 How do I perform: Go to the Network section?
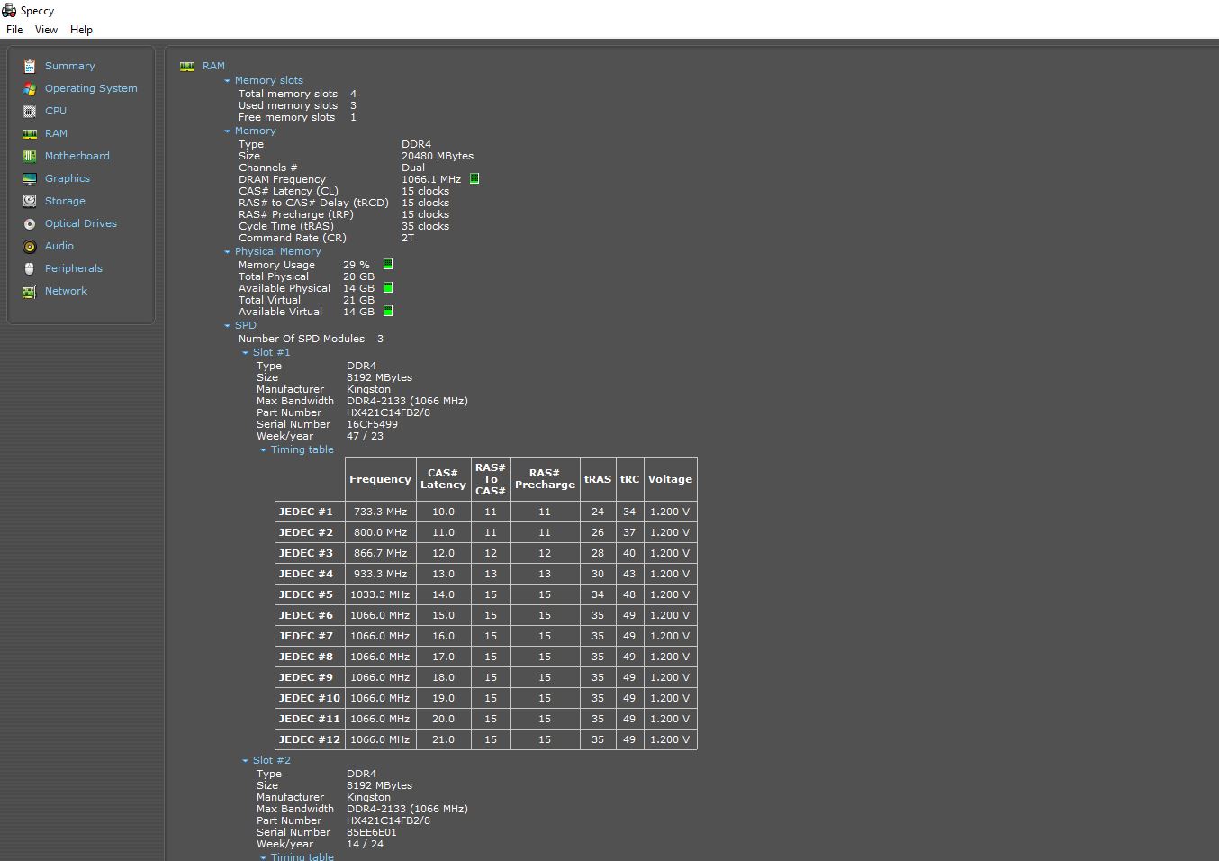click(66, 291)
